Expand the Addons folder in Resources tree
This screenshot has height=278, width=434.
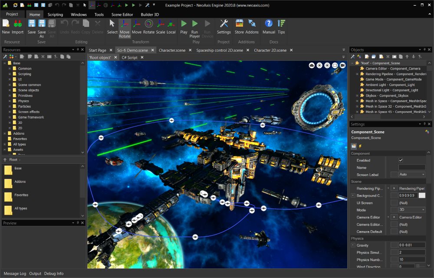[5, 133]
